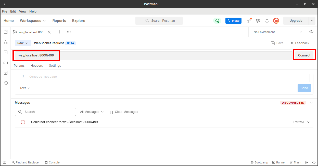318x166 pixels.
Task: Collapse the Messages panel chevron
Action: (x=311, y=103)
